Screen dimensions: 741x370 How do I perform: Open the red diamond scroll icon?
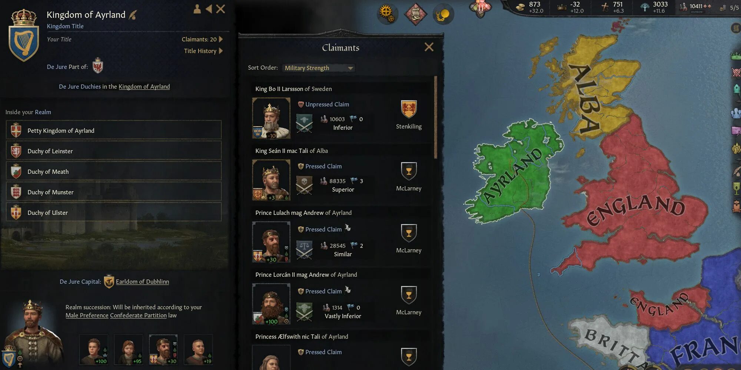(x=415, y=14)
